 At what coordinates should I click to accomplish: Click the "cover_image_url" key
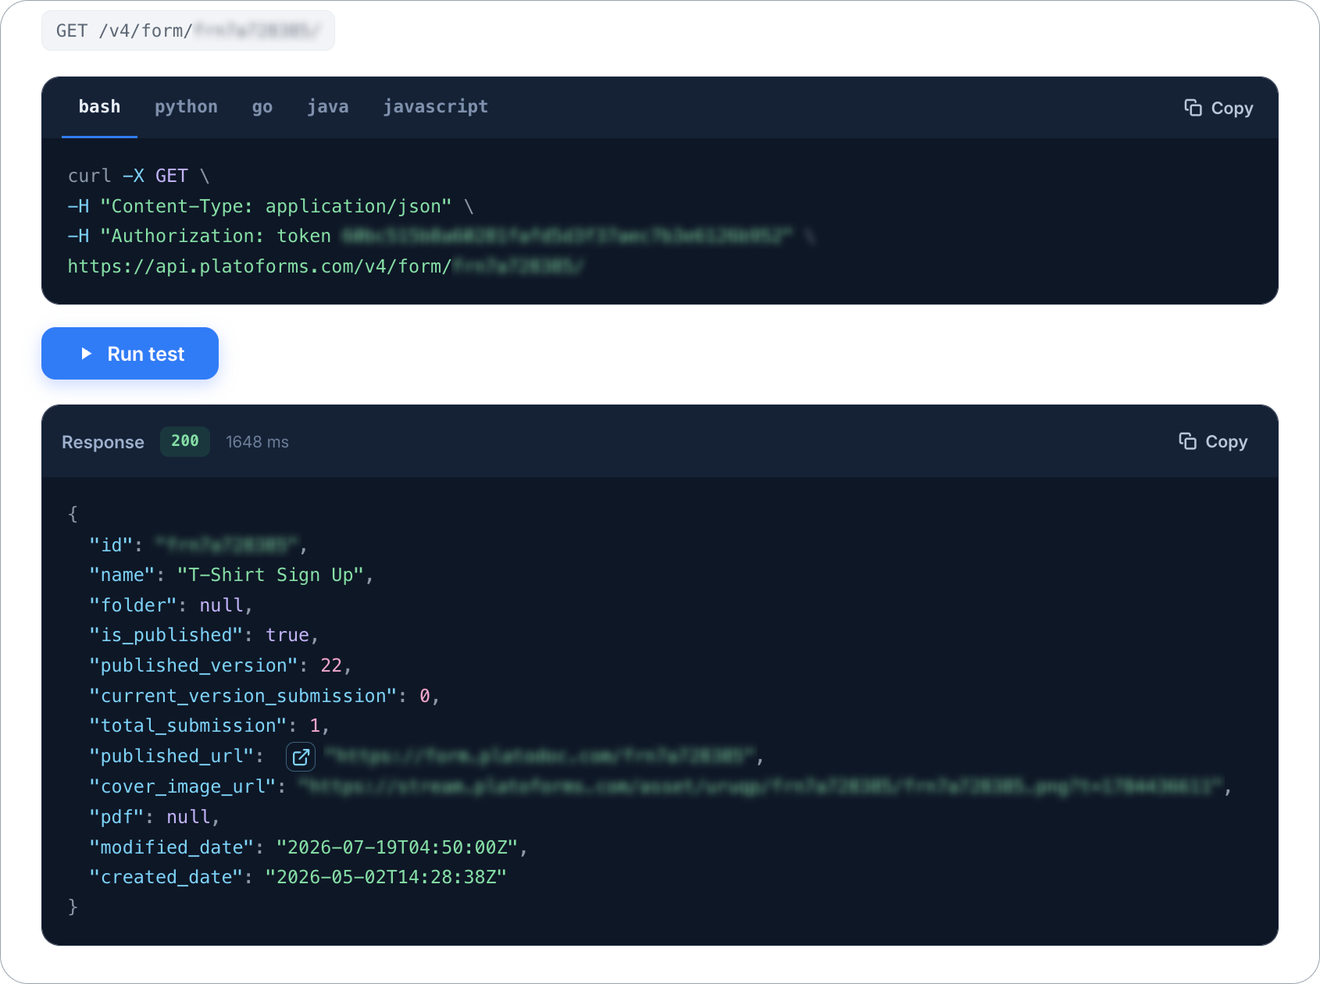[x=183, y=787]
